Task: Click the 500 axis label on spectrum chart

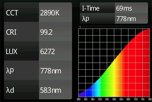Action: tap(100, 99)
